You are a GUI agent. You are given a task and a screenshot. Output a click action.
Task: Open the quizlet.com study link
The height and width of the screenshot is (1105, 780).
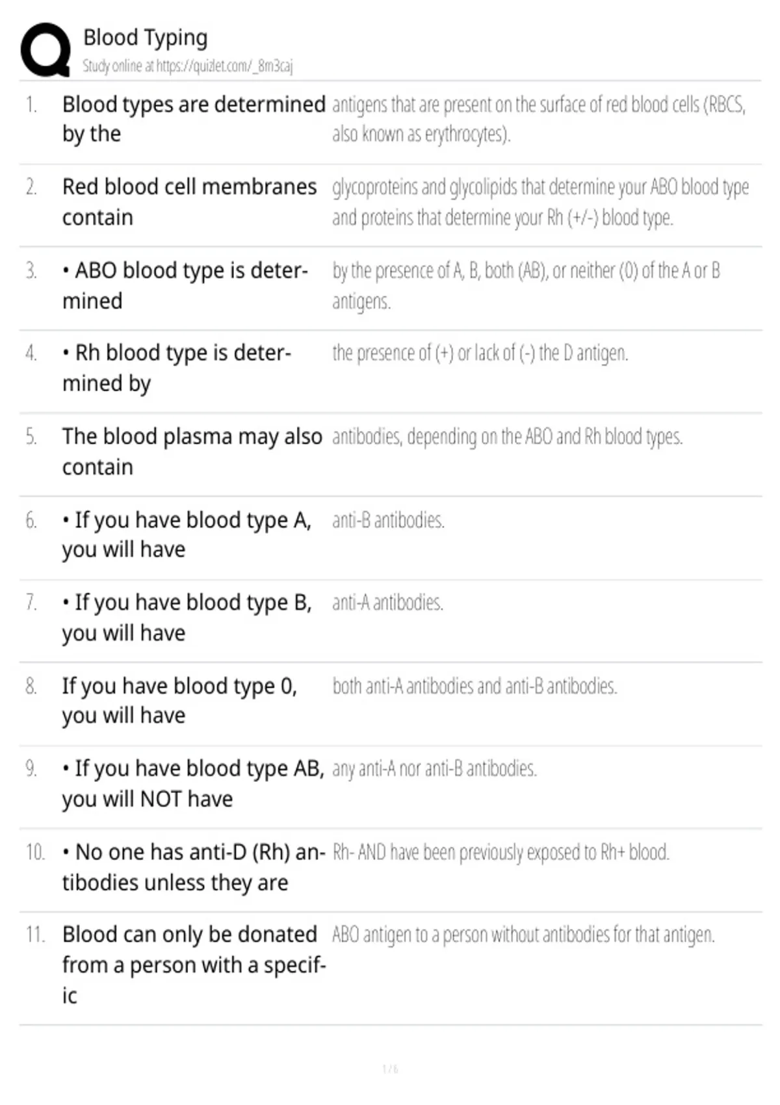tap(187, 66)
